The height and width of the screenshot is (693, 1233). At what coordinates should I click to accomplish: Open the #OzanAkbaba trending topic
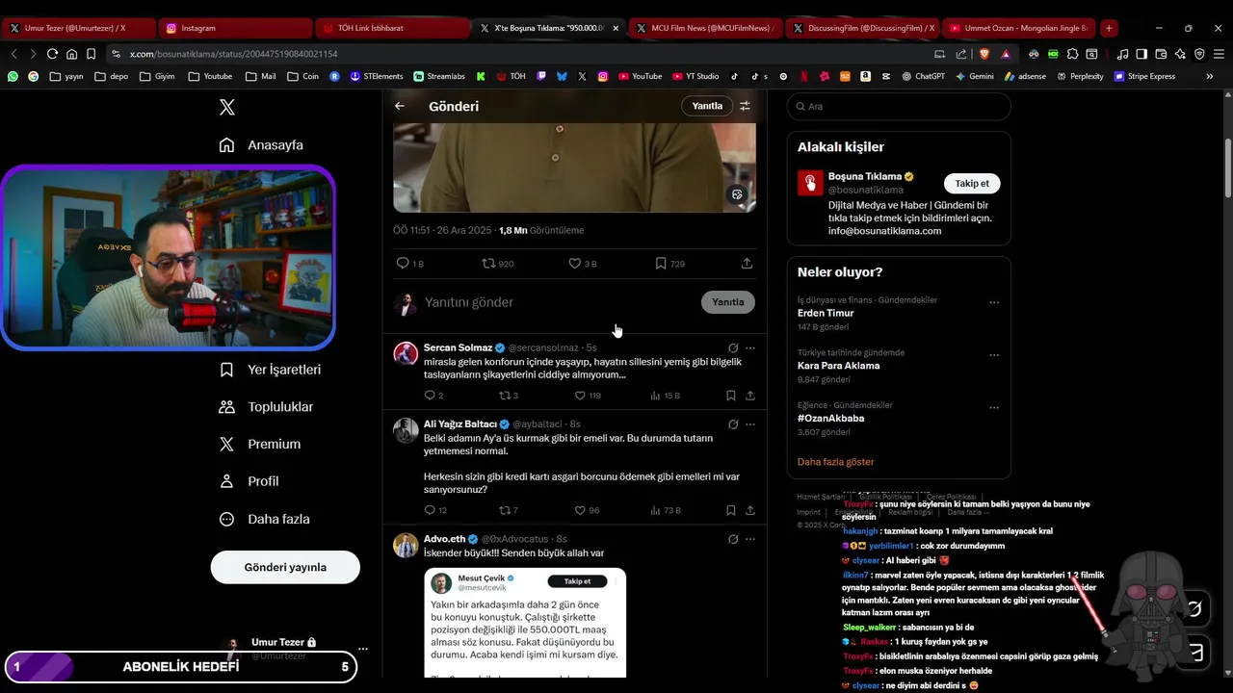[830, 419]
